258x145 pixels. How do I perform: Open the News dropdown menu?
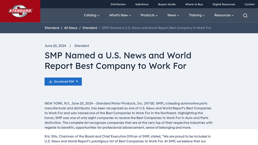[x=173, y=15]
